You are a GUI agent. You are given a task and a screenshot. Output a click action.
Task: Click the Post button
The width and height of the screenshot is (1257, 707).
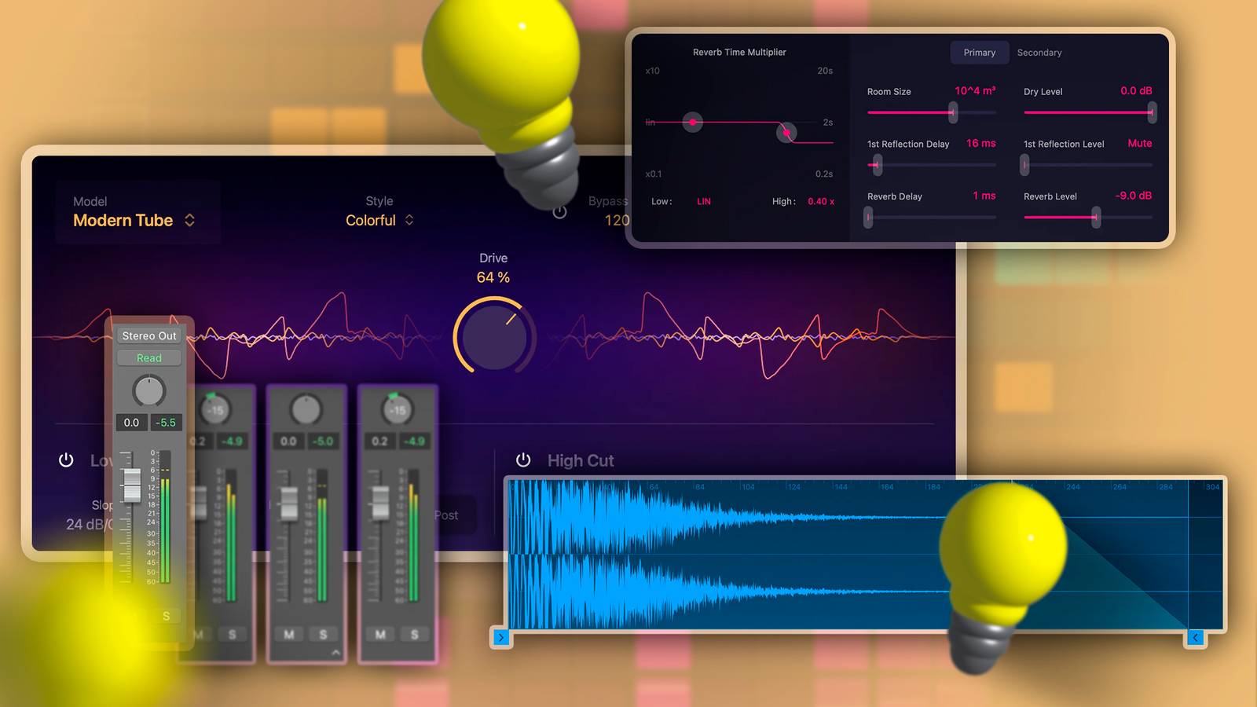[446, 516]
